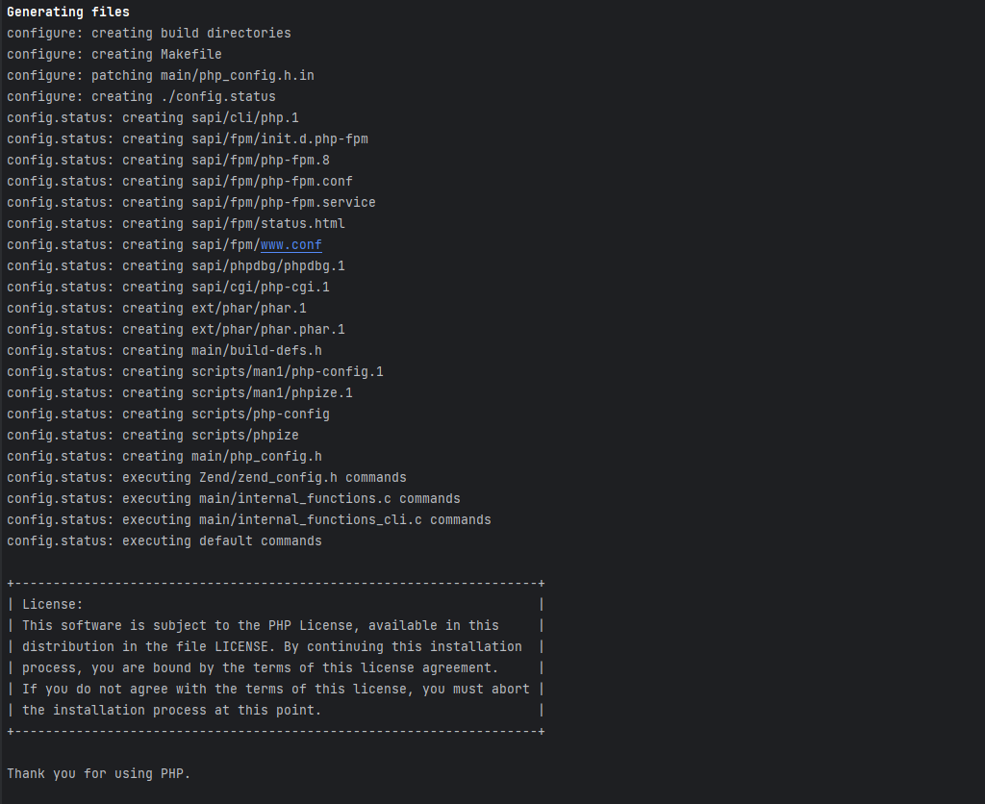The image size is (985, 804).
Task: Click the 'creating ./config.status' line
Action: tap(141, 97)
